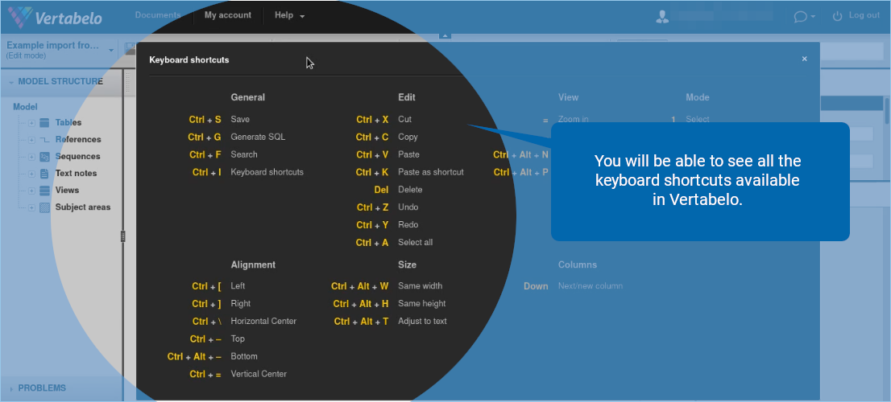
Task: Expand the Text notes tree node
Action: [32, 174]
